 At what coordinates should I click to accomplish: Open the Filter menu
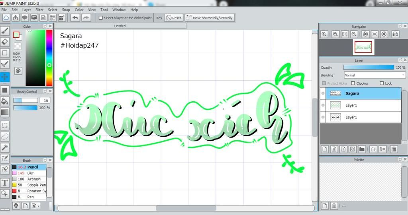pos(39,10)
